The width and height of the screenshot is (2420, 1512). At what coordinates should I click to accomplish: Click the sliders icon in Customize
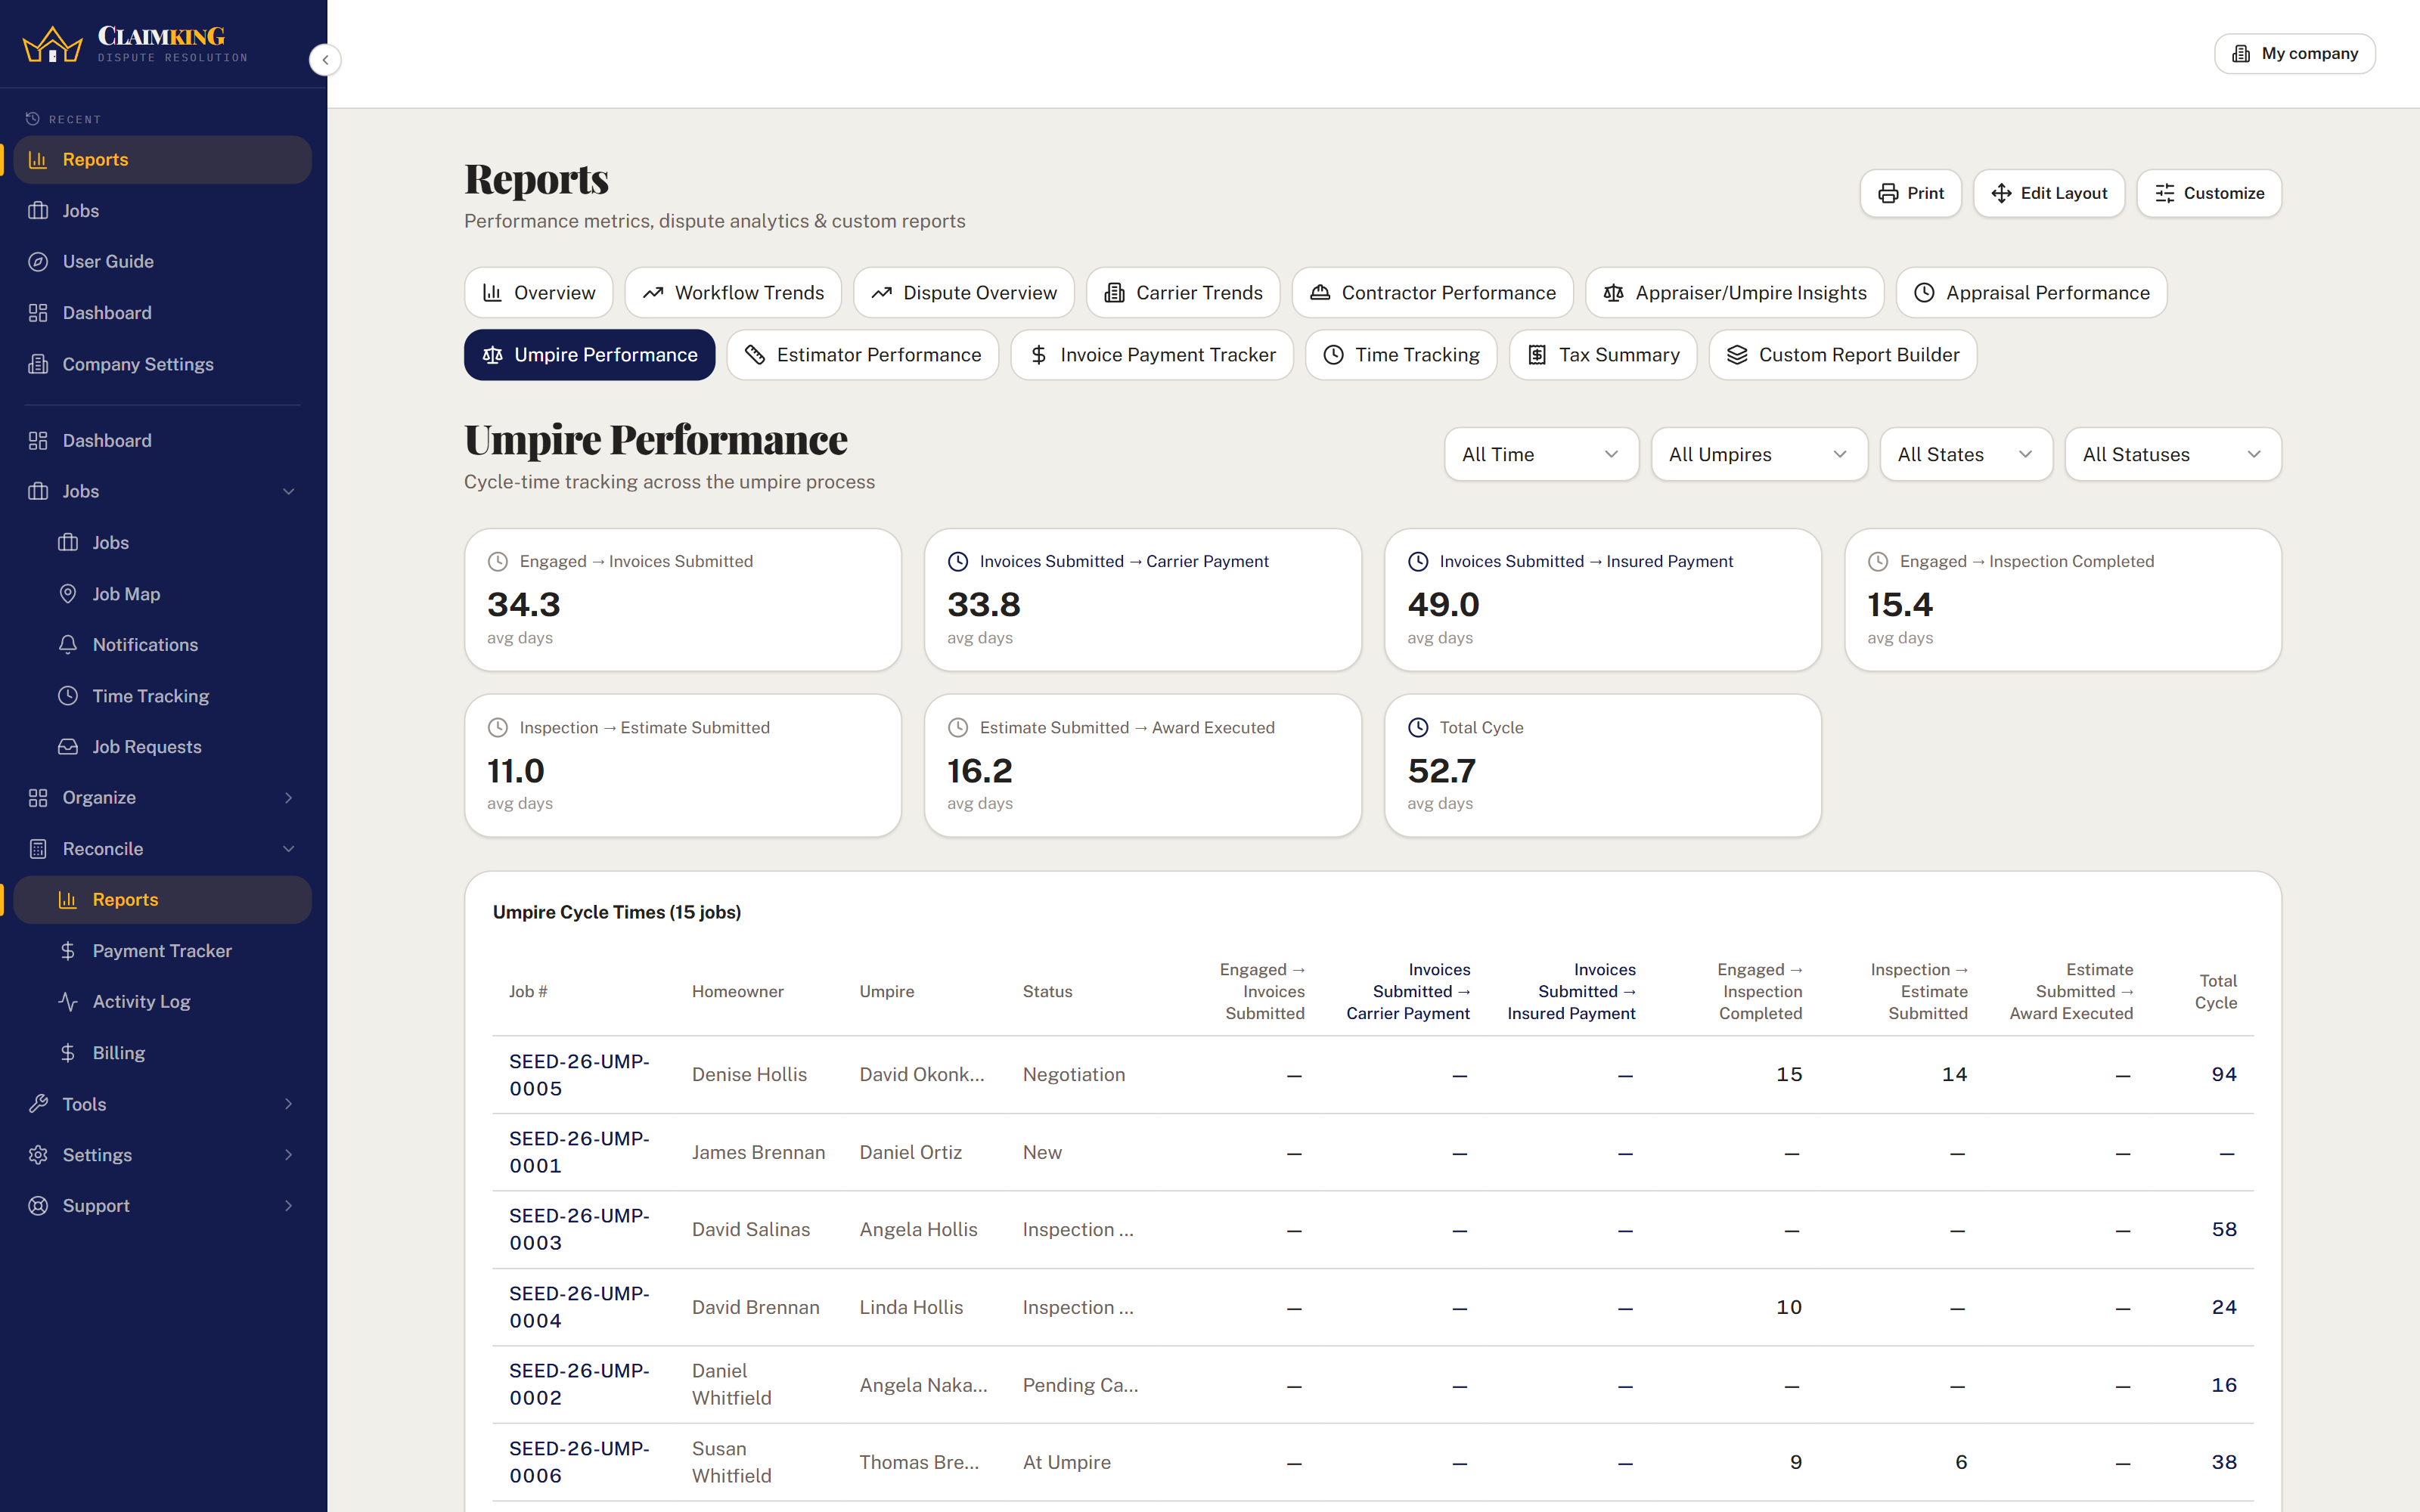pos(2164,193)
